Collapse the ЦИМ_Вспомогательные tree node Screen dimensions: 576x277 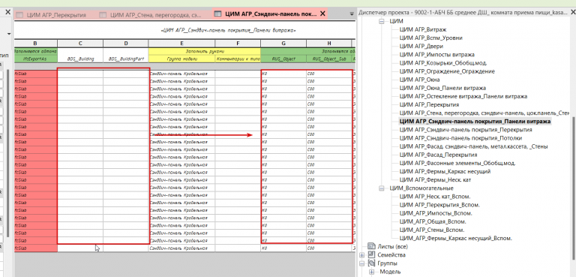point(381,188)
